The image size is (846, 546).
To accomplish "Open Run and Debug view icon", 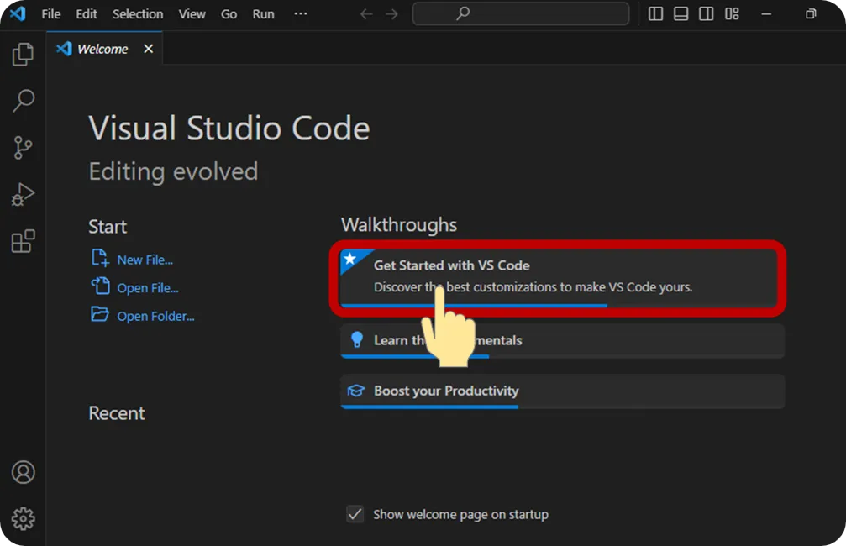I will [x=23, y=195].
